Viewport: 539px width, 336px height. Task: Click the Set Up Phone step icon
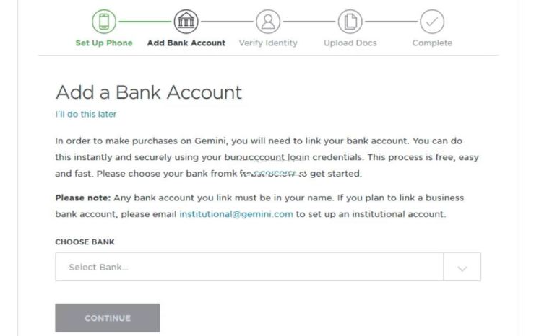click(104, 22)
